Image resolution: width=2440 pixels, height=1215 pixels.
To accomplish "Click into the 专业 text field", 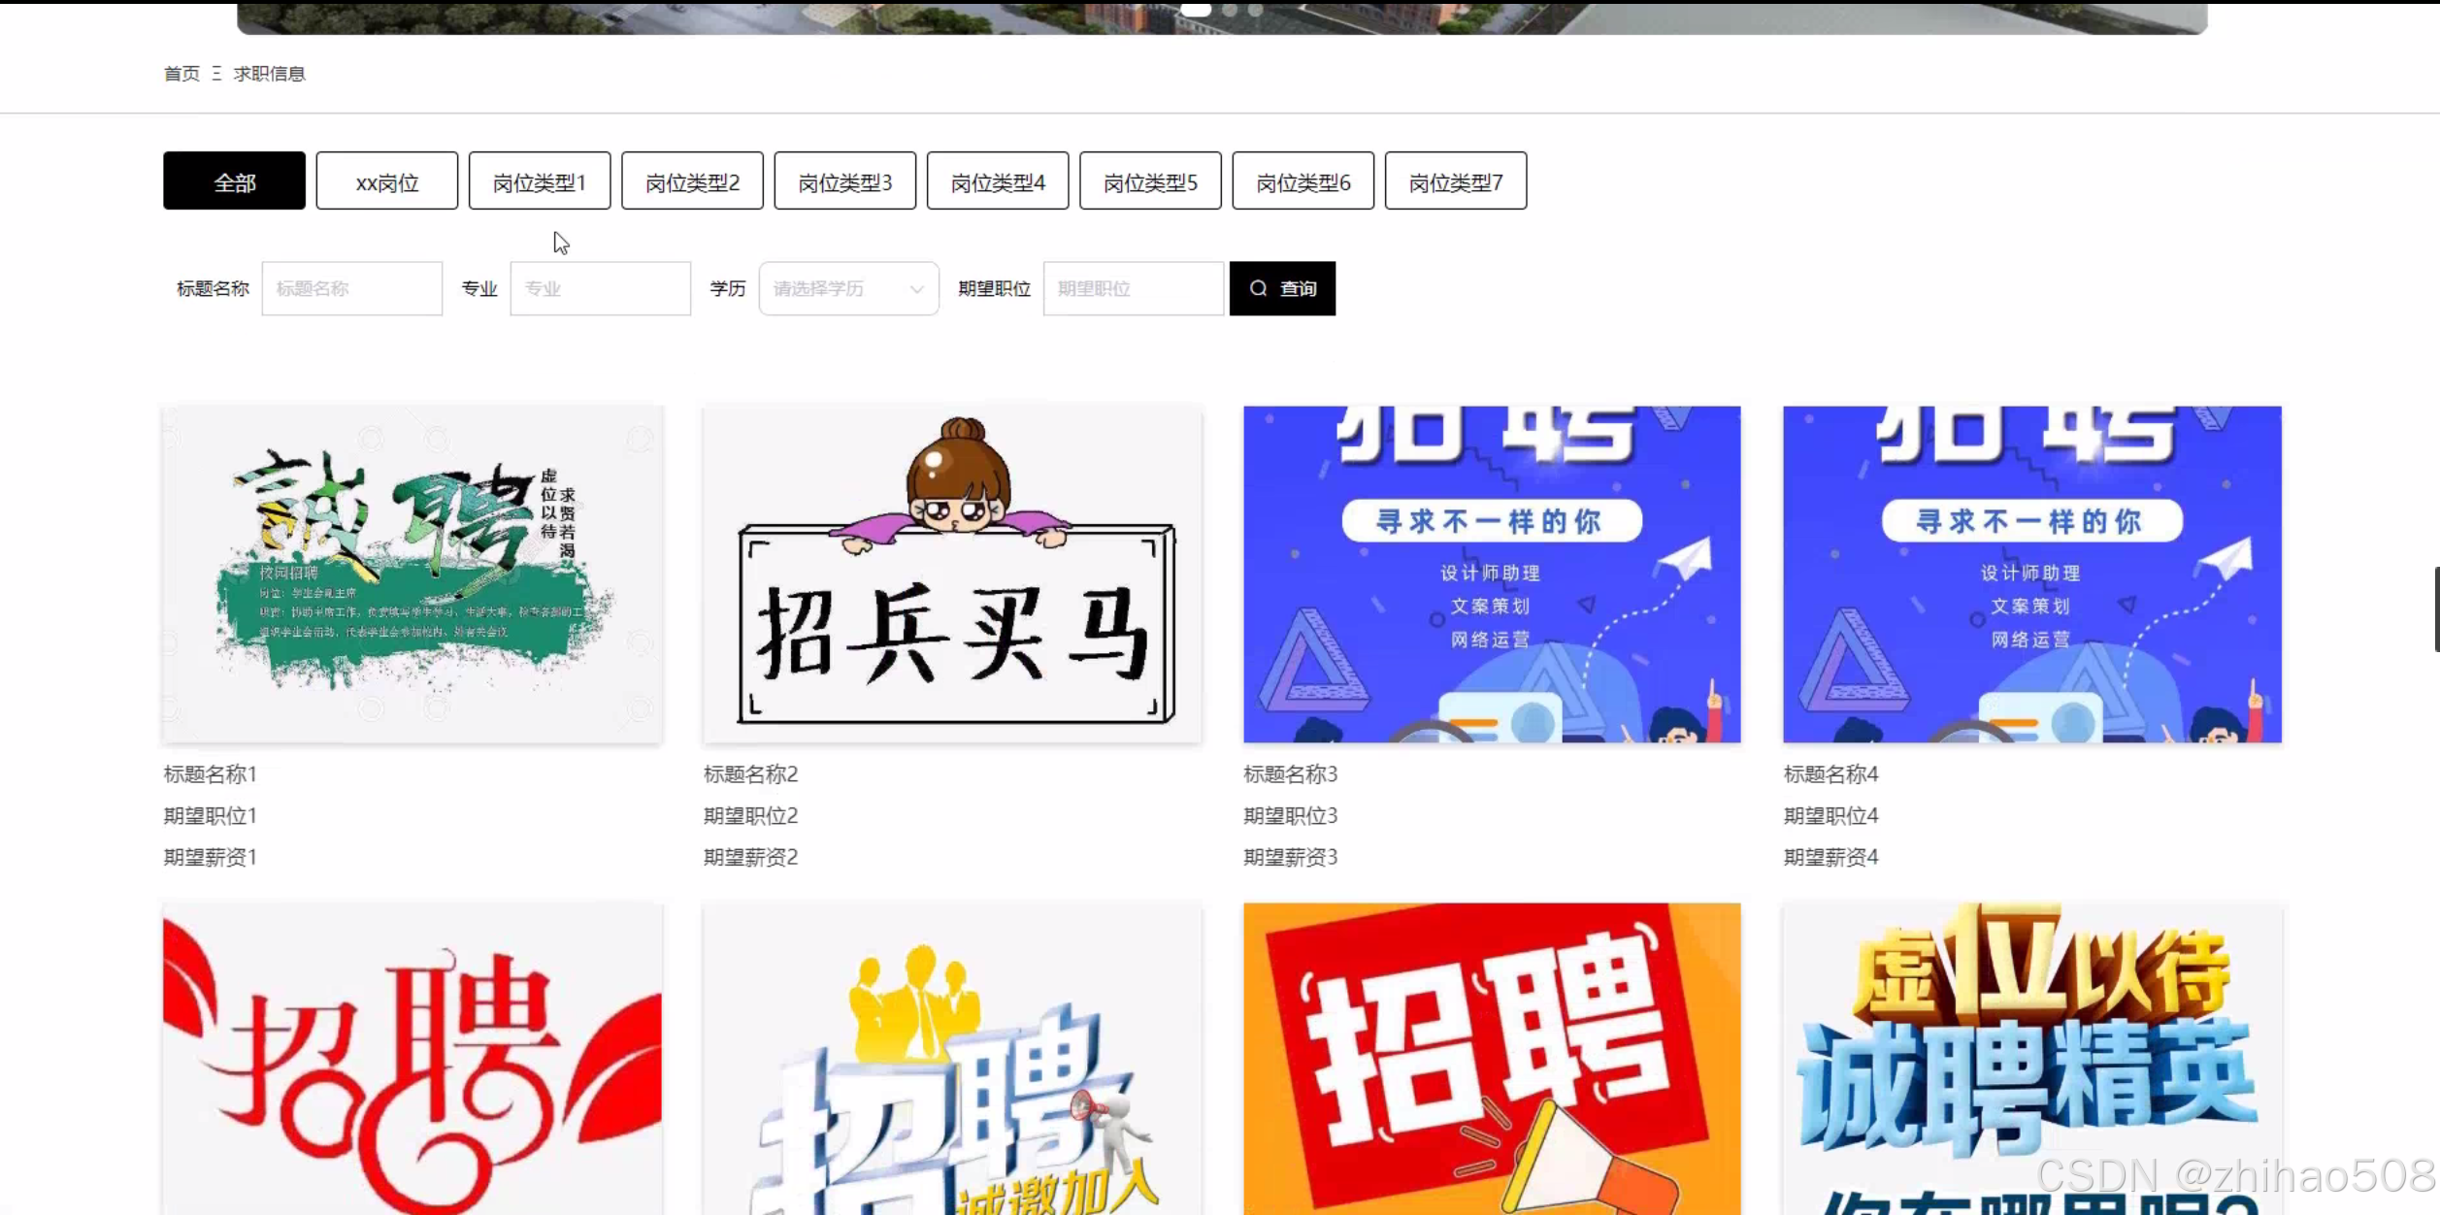I will 600,289.
